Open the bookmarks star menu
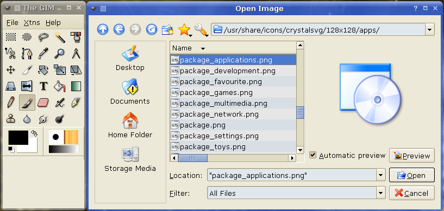The width and height of the screenshot is (444, 211). coord(185,30)
